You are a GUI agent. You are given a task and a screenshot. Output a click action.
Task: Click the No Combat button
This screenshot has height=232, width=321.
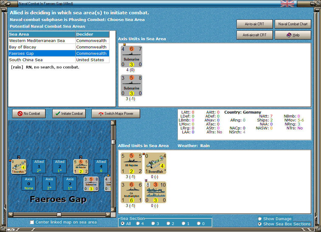point(29,114)
